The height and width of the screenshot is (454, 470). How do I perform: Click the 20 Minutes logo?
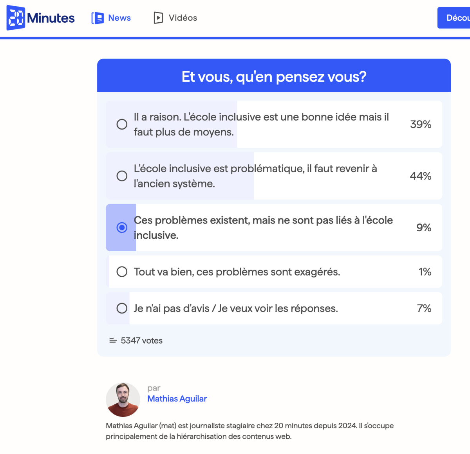pyautogui.click(x=40, y=18)
